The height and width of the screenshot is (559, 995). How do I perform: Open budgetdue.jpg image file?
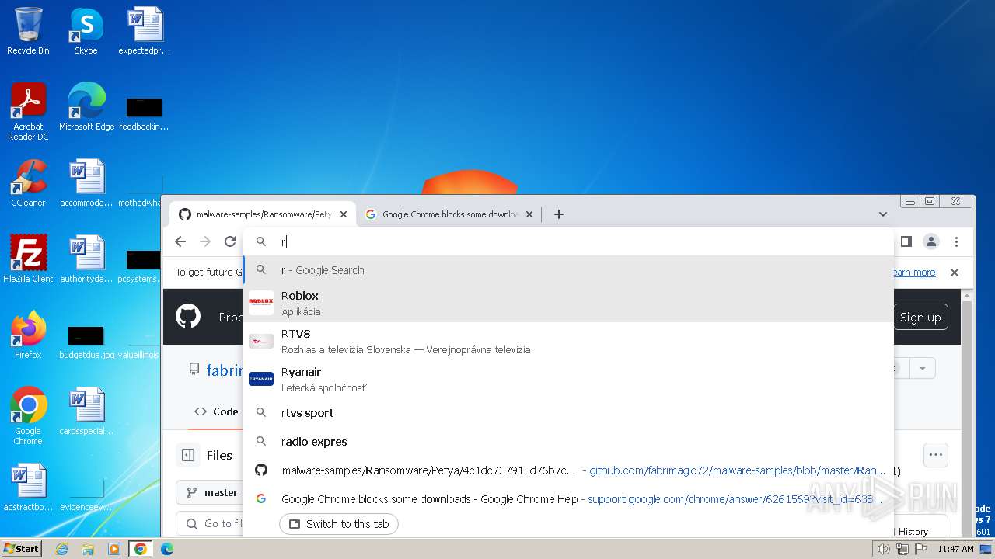pyautogui.click(x=86, y=342)
